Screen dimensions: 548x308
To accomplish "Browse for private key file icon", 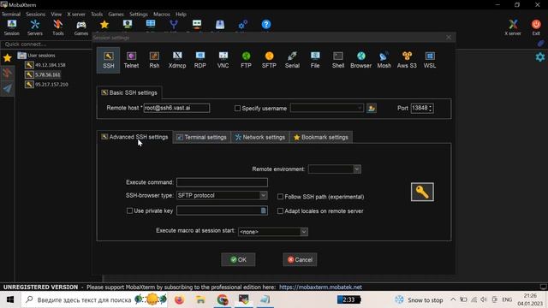I will click(x=264, y=210).
